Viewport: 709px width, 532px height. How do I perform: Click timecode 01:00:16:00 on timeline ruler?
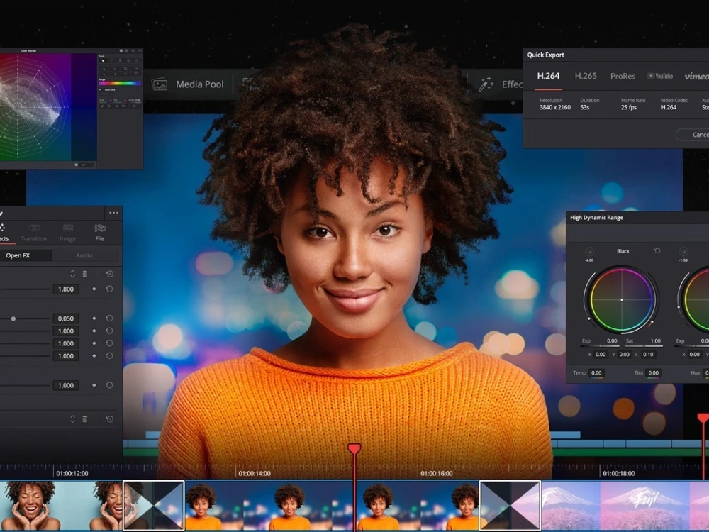437,474
